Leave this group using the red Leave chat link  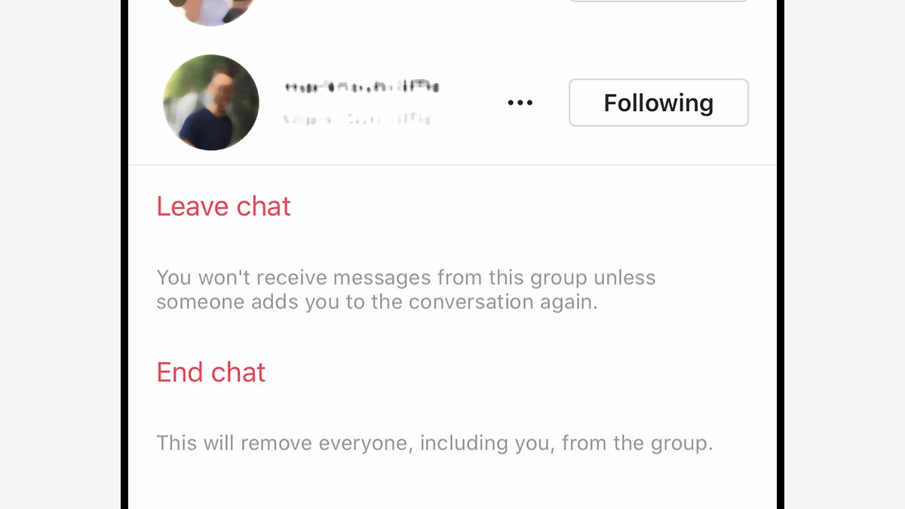coord(223,207)
